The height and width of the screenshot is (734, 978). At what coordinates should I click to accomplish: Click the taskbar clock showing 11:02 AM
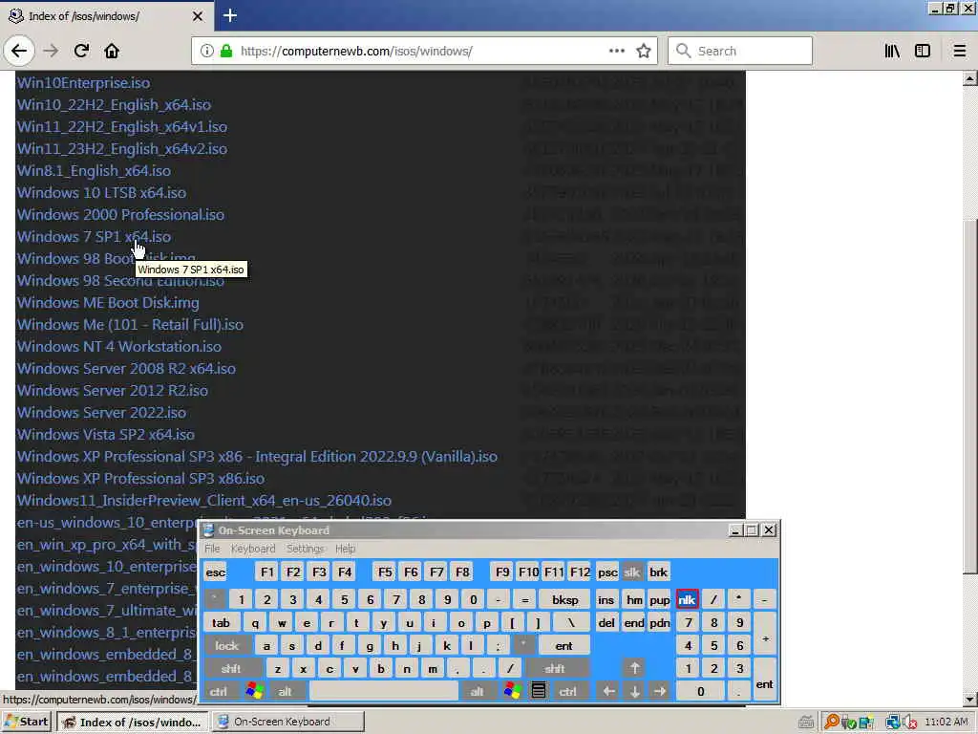[x=946, y=723]
